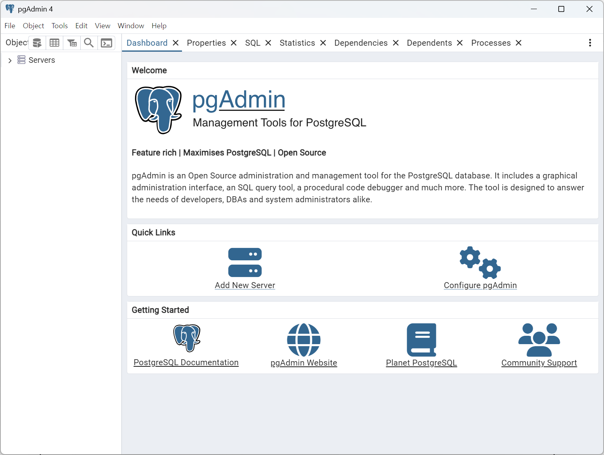Image resolution: width=604 pixels, height=455 pixels.
Task: Click the Getting Started panel heading
Action: coord(160,310)
